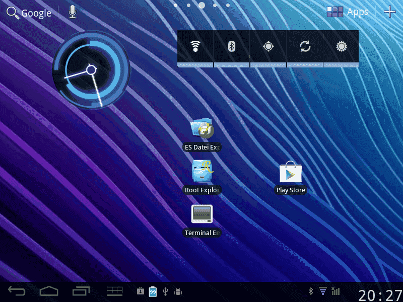Open the 20:27 clock in the status bar
The height and width of the screenshot is (302, 403).
380,295
